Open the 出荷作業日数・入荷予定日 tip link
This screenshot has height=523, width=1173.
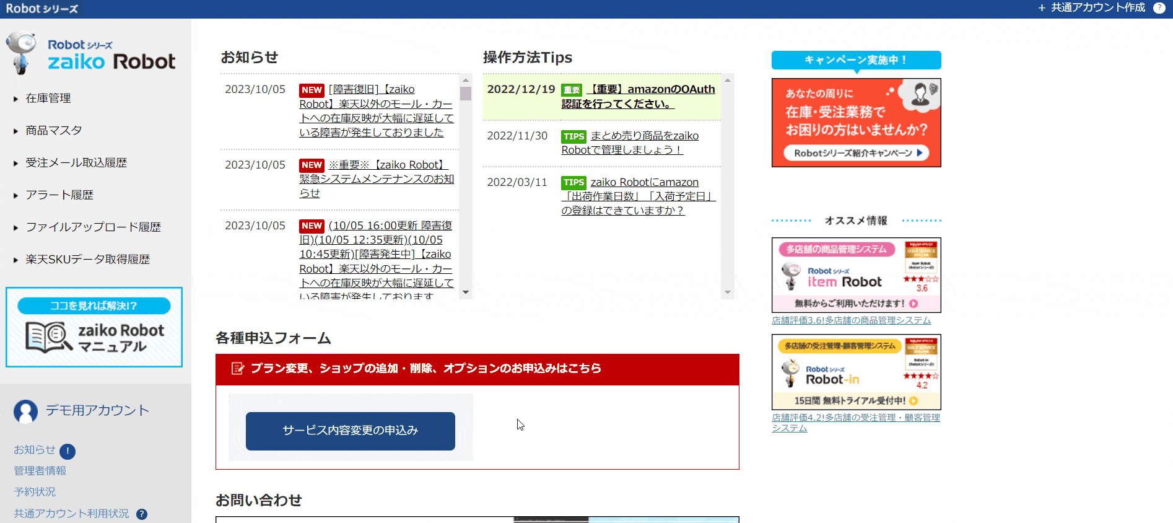coord(639,196)
